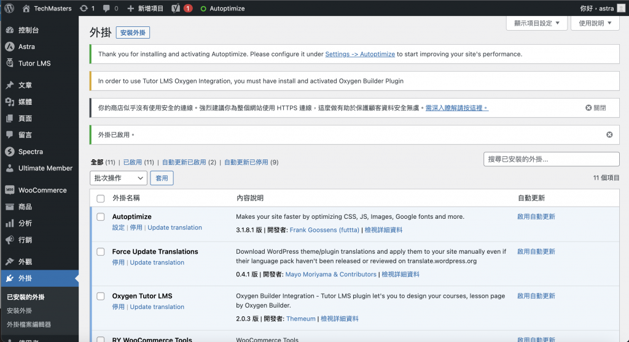Click the 媒體 media icon
Viewport: 629px width, 342px height.
point(10,102)
